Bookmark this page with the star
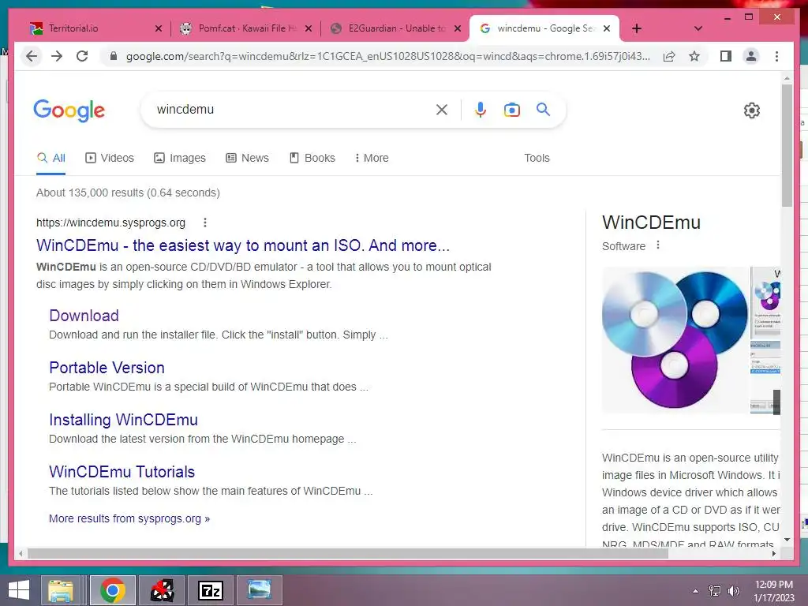Image resolution: width=808 pixels, height=606 pixels. tap(694, 56)
